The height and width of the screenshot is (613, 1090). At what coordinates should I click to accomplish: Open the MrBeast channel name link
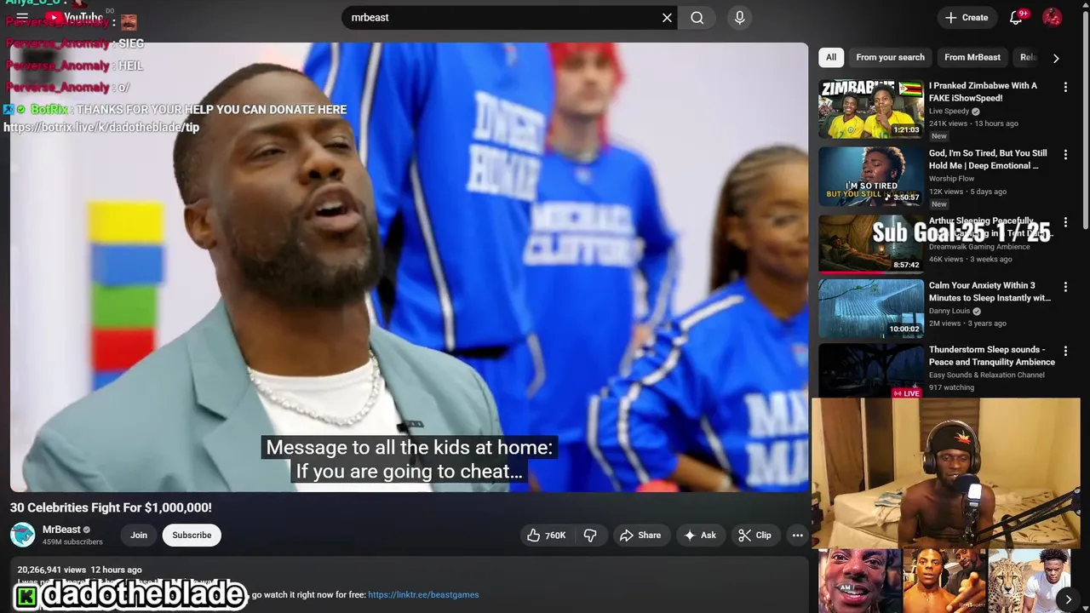click(x=61, y=530)
